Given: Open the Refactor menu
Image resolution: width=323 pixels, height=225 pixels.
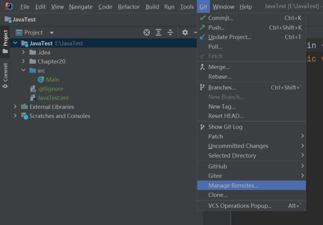Looking at the screenshot, I should tap(129, 7).
